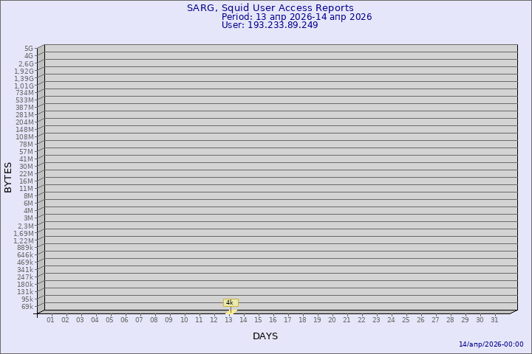Image resolution: width=532 pixels, height=354 pixels.
Task: Click the 41M label on the y-axis
Action: (27, 159)
